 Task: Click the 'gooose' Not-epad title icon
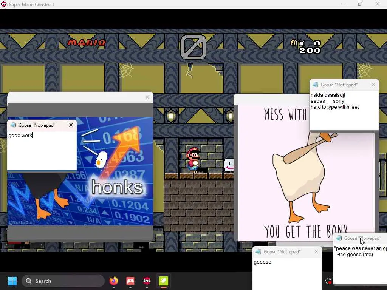[x=258, y=251]
